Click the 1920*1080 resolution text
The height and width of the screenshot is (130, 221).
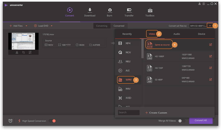pyautogui.click(x=187, y=55)
